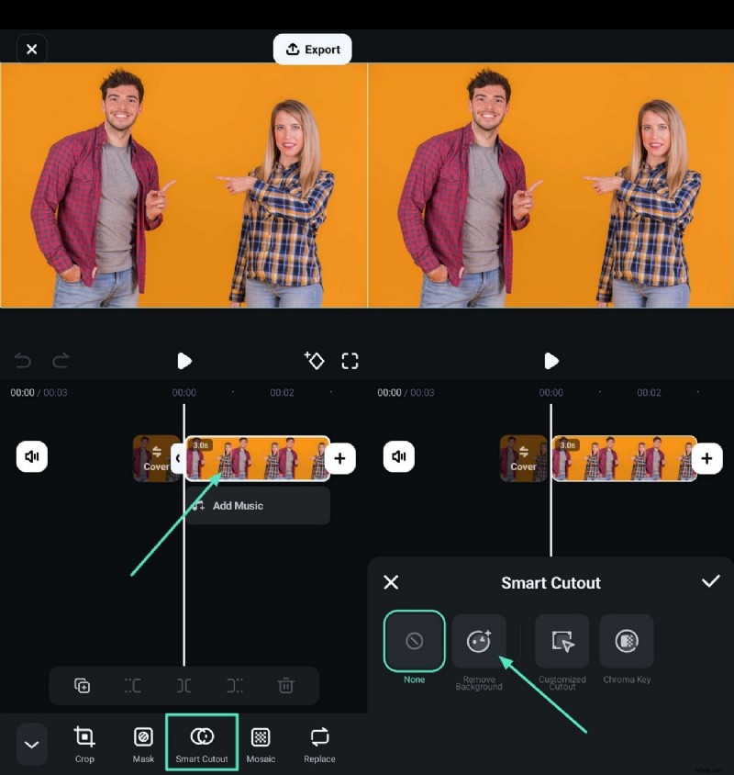Image resolution: width=734 pixels, height=775 pixels.
Task: Collapse the bottom toolbar with the chevron
Action: (x=31, y=744)
